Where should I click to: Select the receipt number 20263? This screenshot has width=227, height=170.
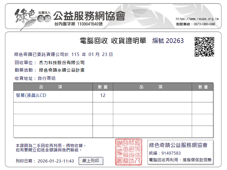pos(175,41)
